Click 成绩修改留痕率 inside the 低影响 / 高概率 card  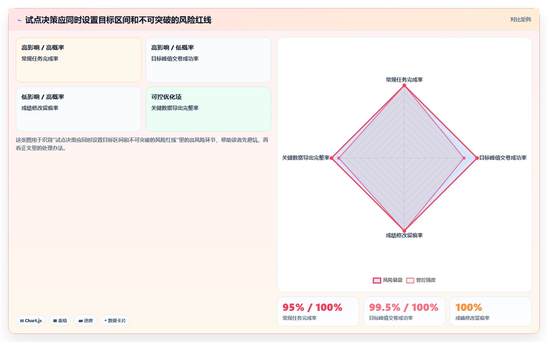[40, 108]
